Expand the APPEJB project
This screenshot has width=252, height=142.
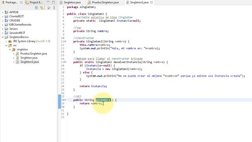(2, 12)
